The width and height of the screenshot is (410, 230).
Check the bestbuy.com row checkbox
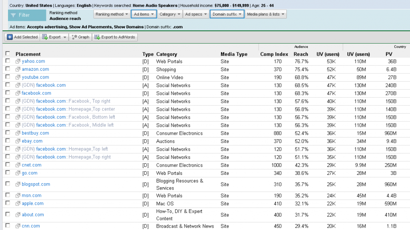coord(8,132)
